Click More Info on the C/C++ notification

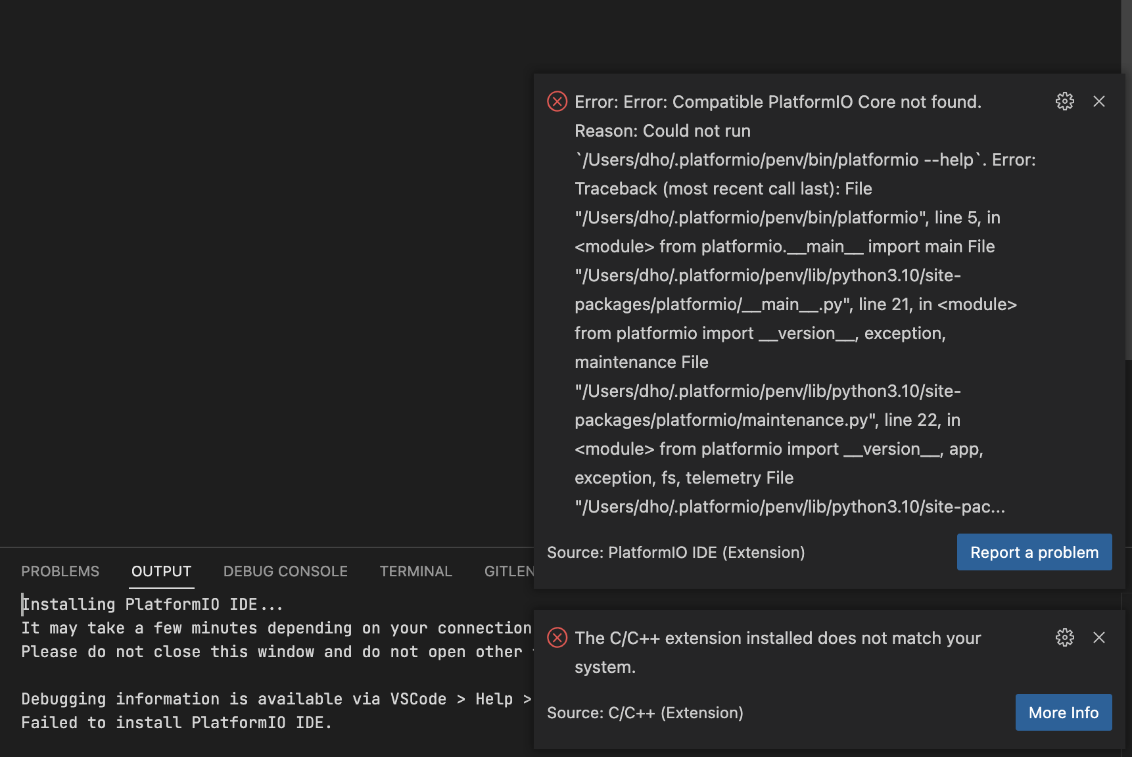1063,712
